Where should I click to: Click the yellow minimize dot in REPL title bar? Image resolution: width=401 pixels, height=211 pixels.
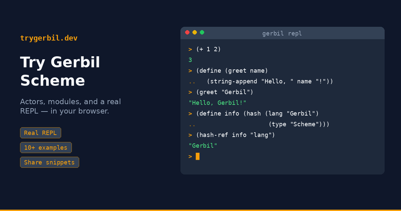pos(194,32)
